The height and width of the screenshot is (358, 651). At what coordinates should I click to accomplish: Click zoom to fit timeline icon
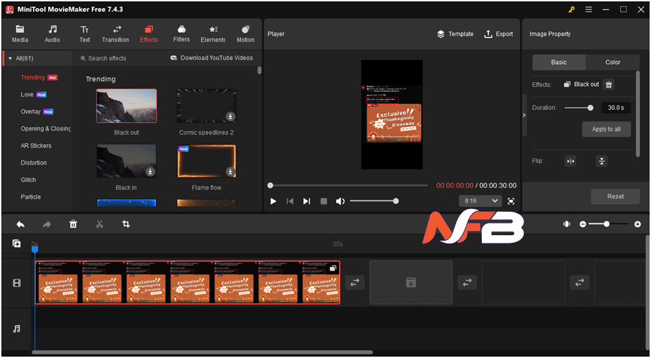(567, 224)
